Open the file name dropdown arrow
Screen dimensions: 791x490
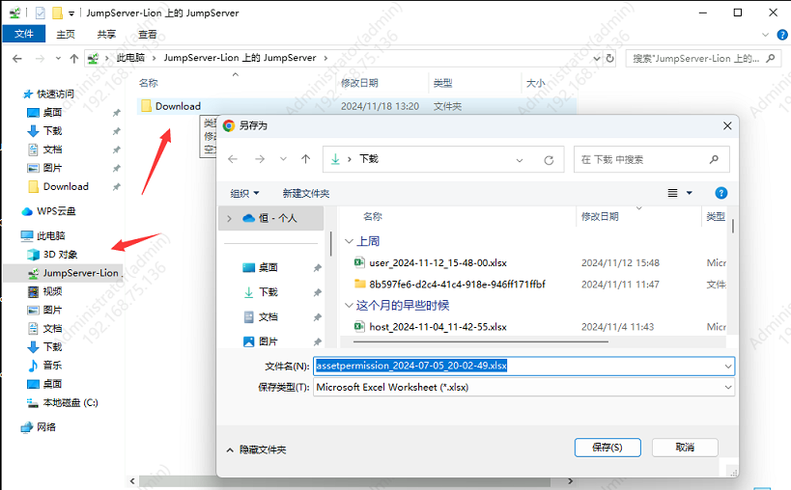[x=728, y=367]
